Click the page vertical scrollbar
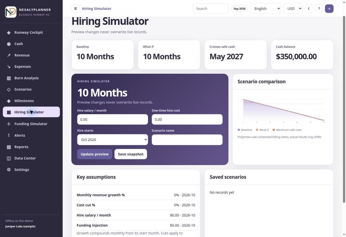 (x=344, y=110)
